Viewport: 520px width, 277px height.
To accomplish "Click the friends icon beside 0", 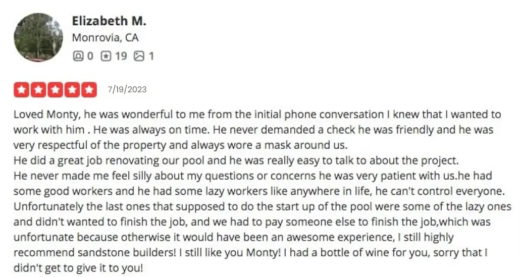I will pos(78,56).
